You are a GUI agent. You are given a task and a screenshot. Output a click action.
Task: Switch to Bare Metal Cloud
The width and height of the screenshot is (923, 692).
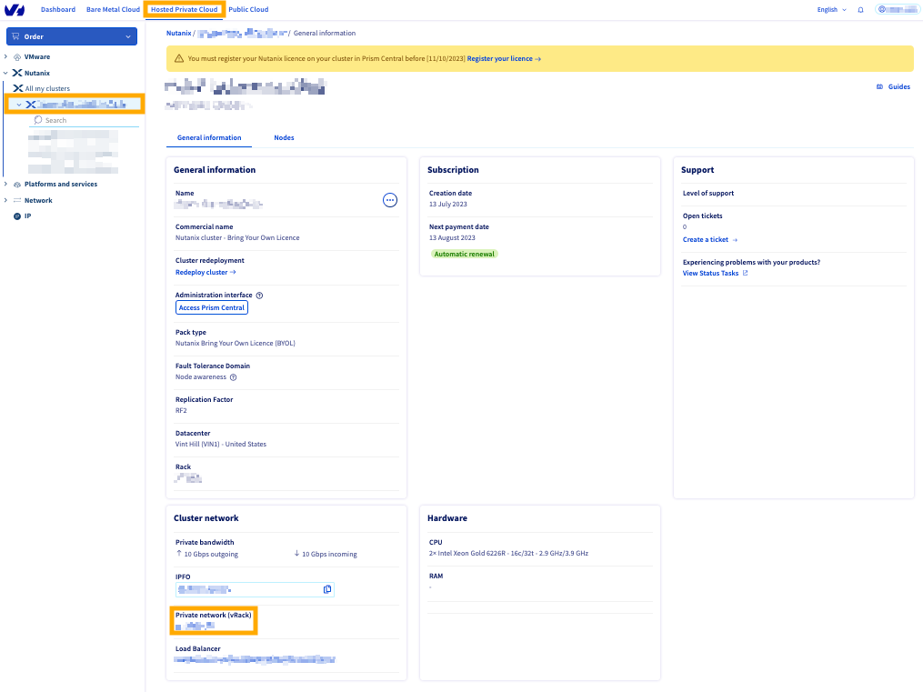pos(113,9)
